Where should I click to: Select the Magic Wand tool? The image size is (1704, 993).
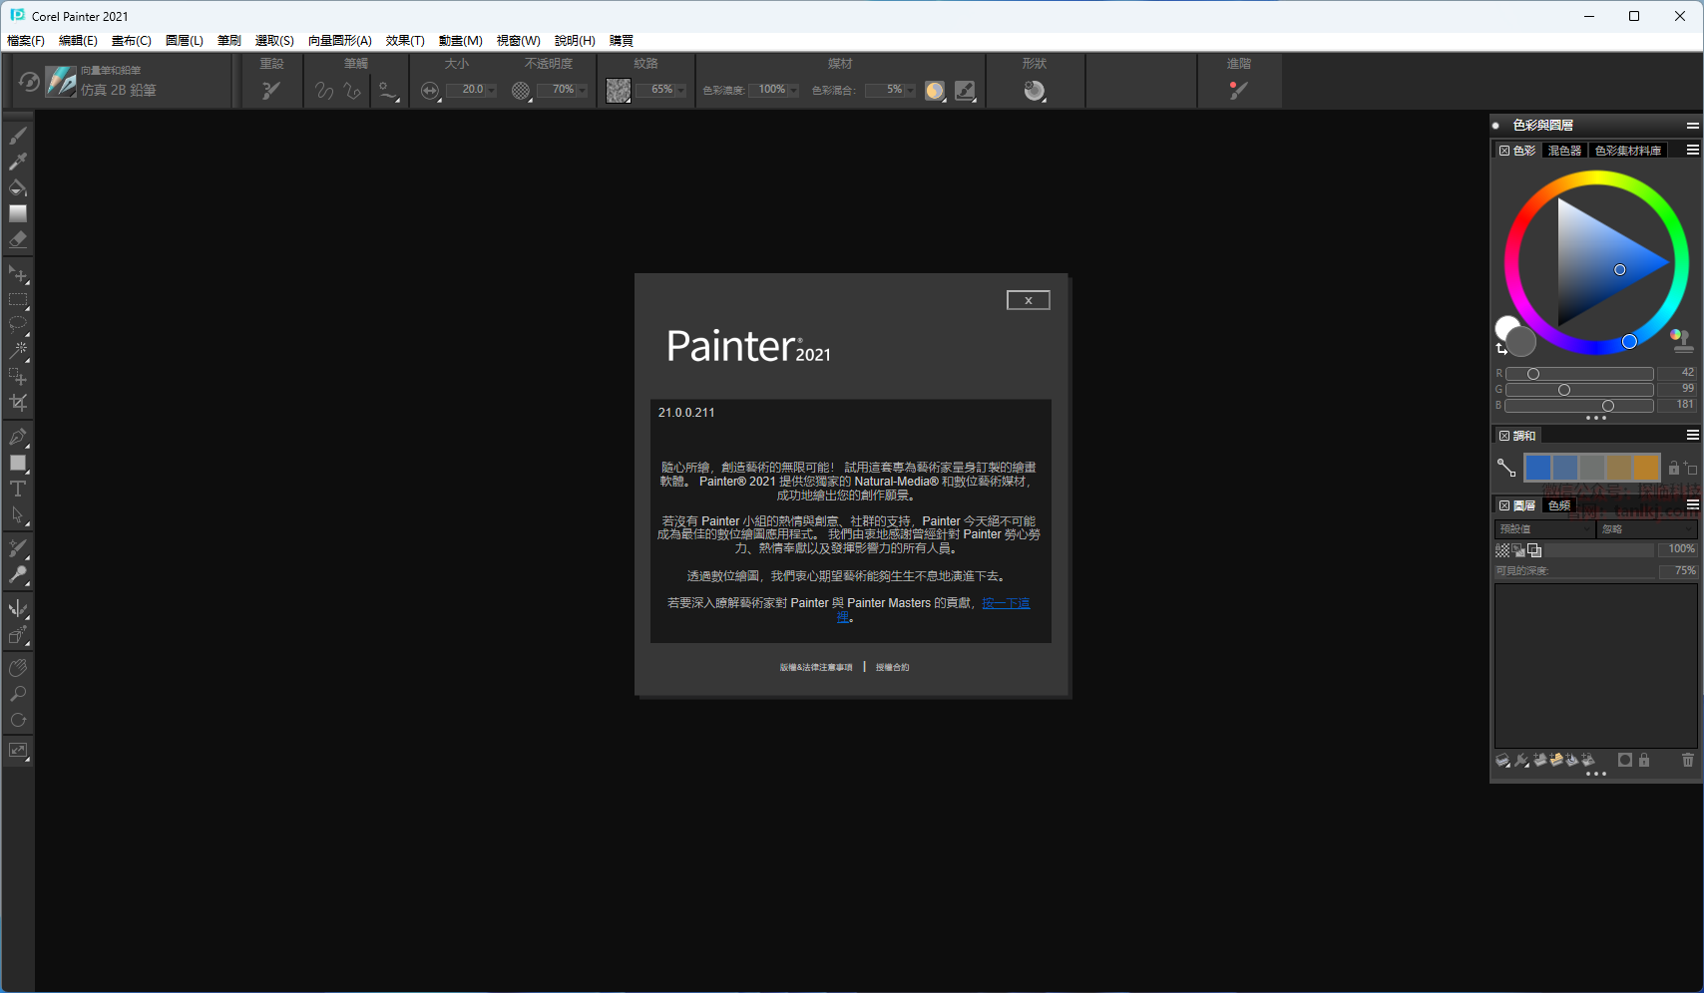18,351
